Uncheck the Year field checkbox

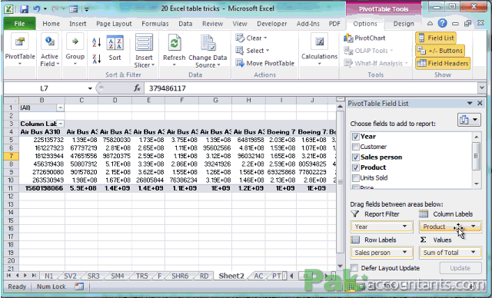(x=355, y=137)
